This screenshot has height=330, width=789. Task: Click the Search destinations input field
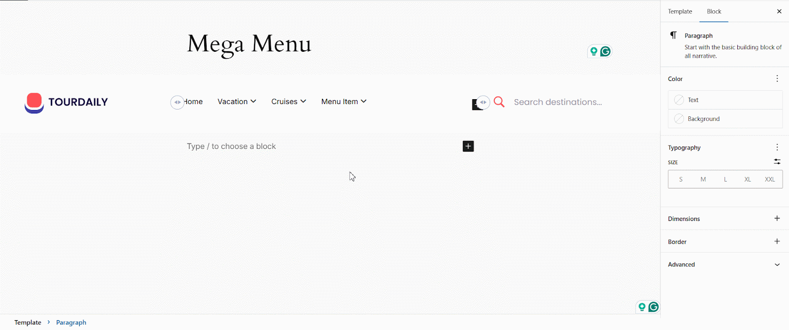click(x=558, y=102)
